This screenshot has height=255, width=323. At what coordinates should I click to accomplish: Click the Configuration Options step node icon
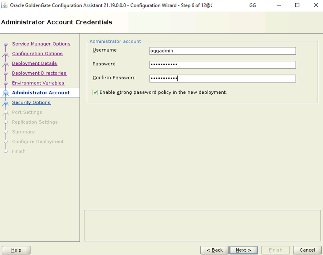point(6,54)
